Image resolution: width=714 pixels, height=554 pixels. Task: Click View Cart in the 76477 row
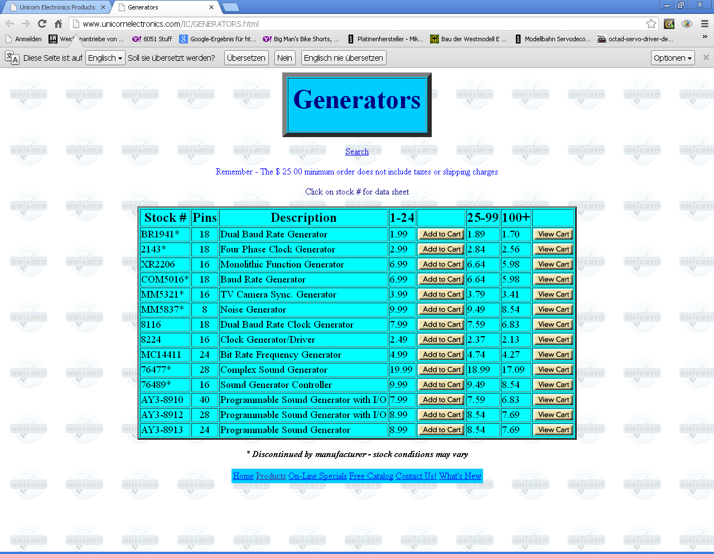tap(553, 370)
